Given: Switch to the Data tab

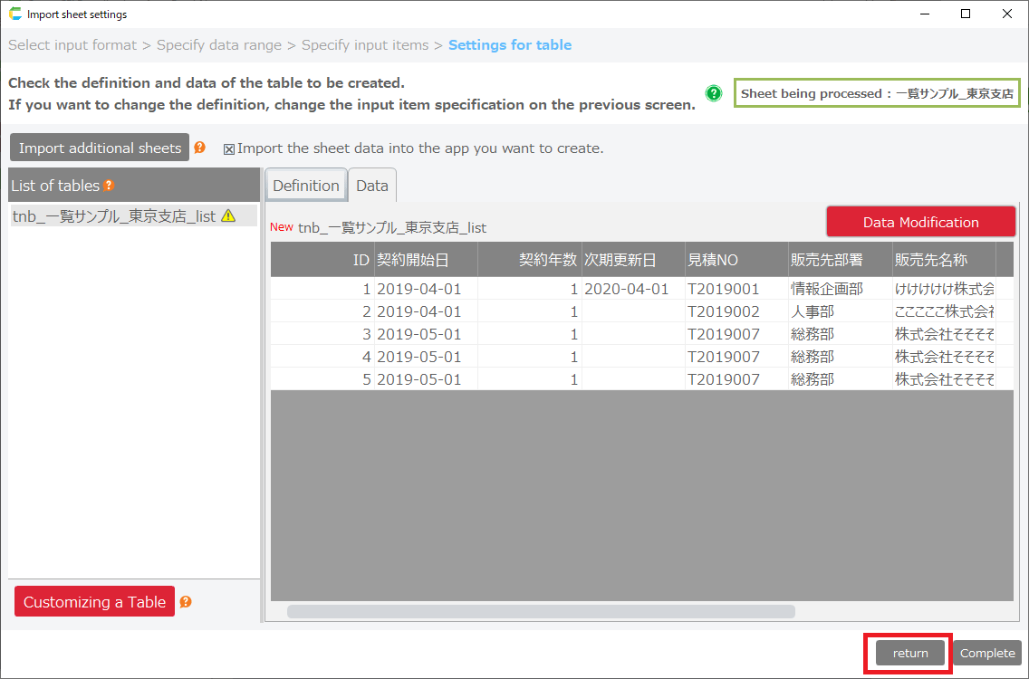Looking at the screenshot, I should click(x=372, y=186).
